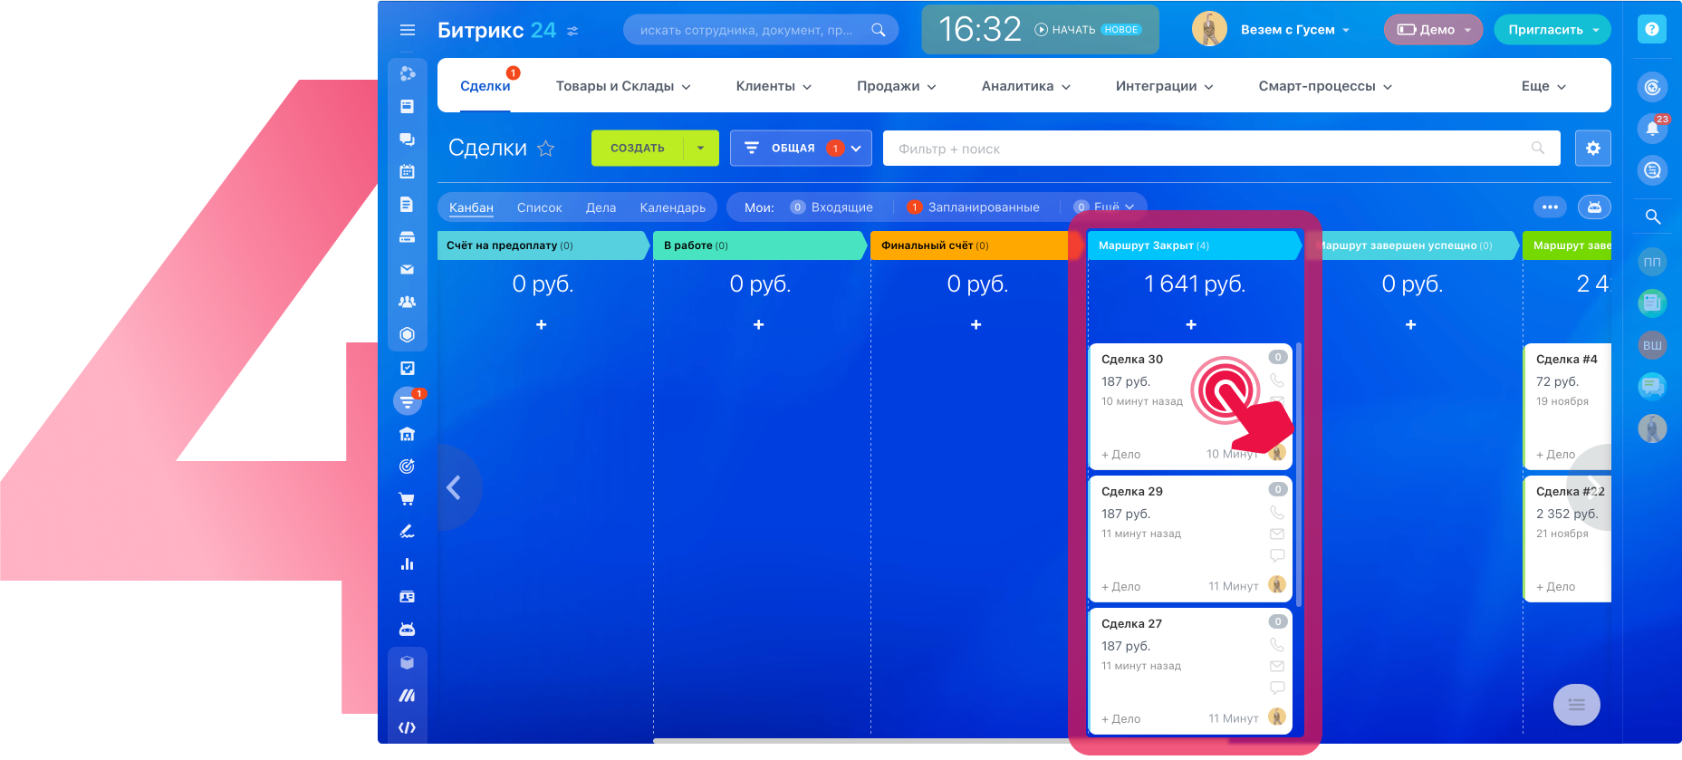
Task: Expand the Продажи menu
Action: pyautogui.click(x=897, y=86)
